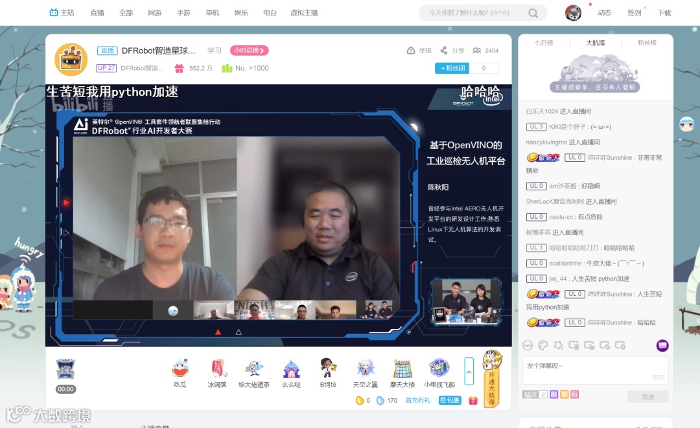Open the 手游 category

click(183, 12)
